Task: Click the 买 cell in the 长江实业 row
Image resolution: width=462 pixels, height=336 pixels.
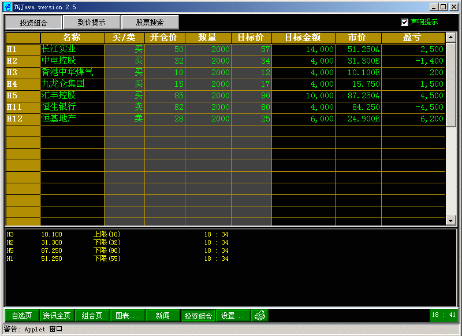Action: [x=124, y=49]
